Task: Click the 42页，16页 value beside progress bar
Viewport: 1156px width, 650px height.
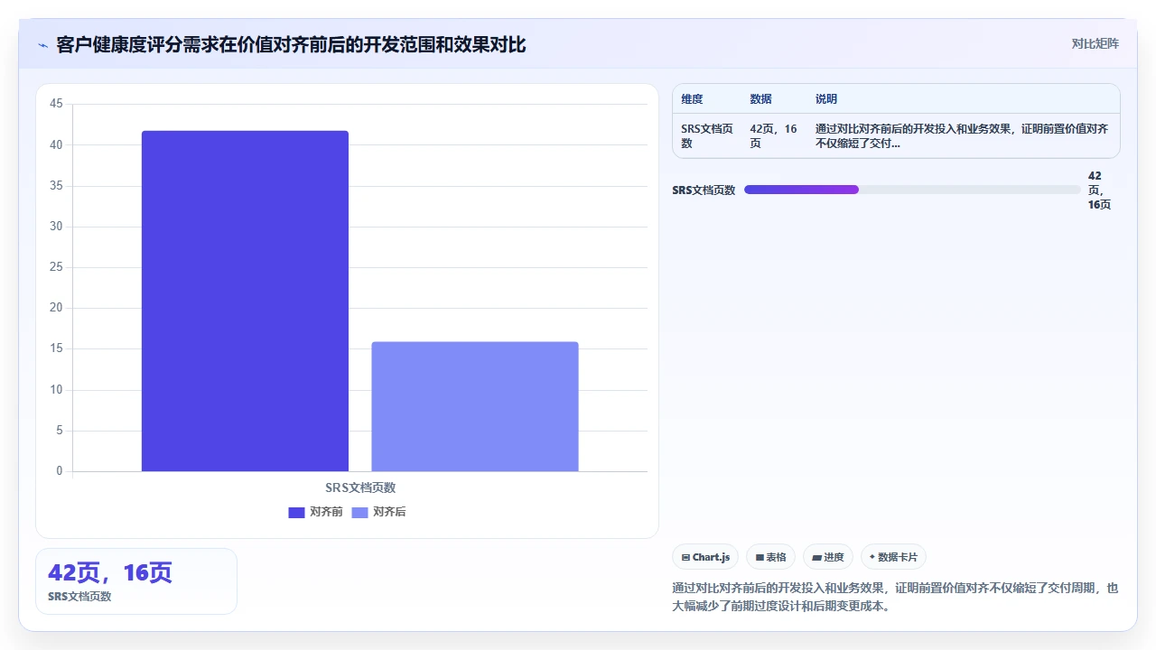Action: (1100, 190)
